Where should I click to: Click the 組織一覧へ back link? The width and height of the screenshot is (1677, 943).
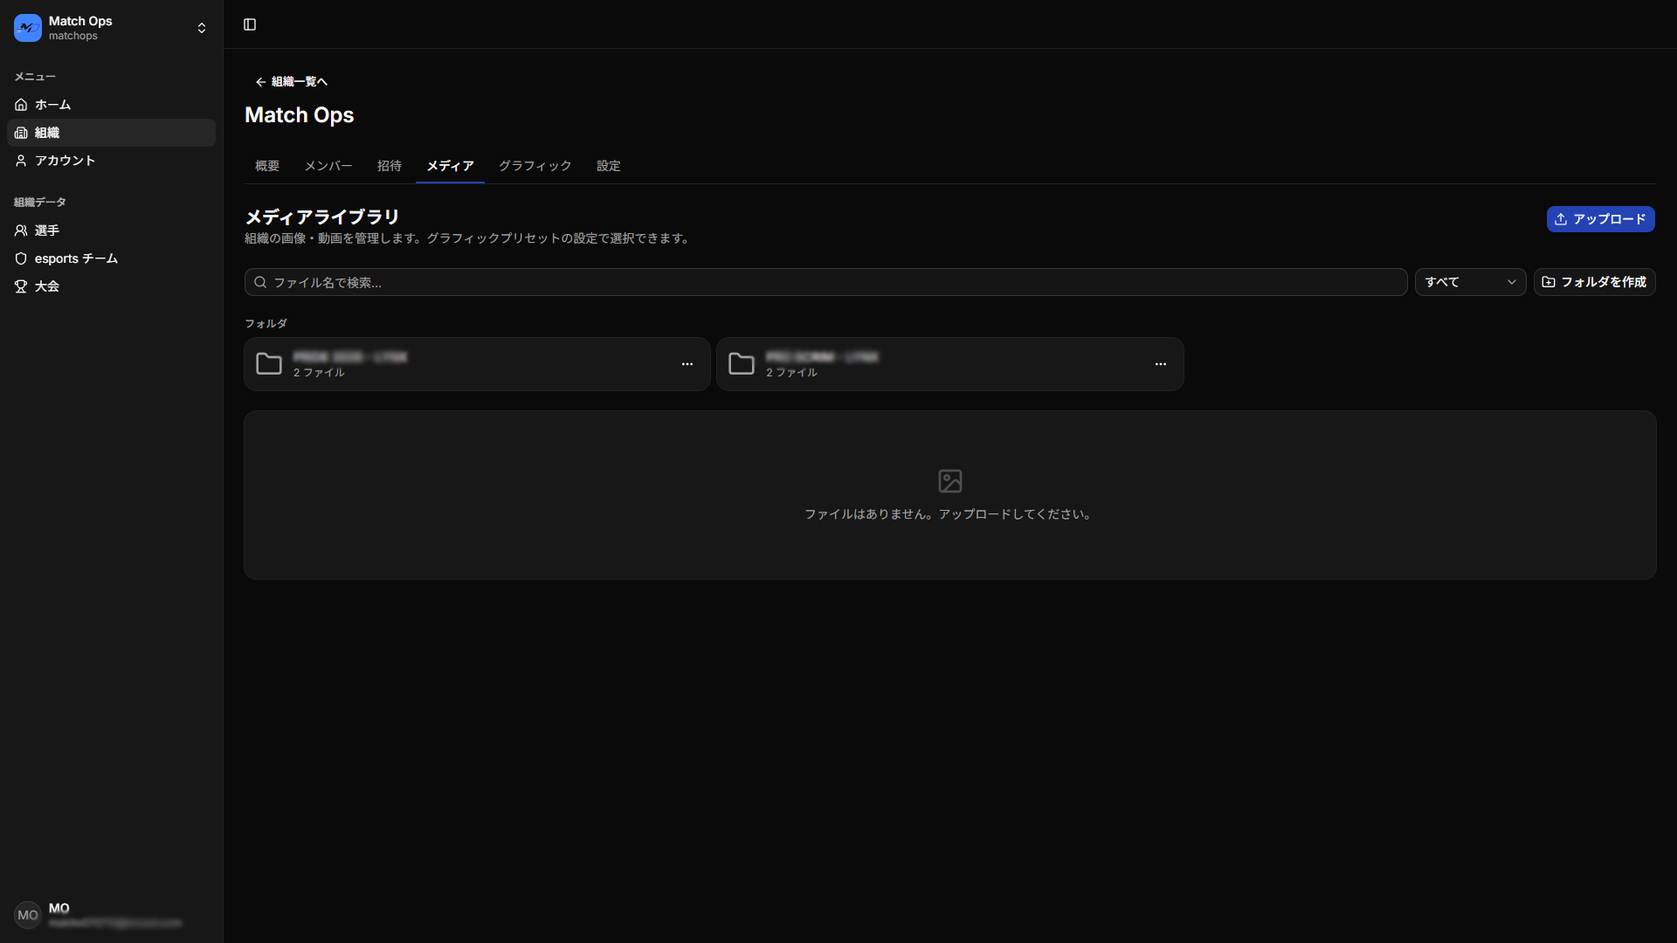[291, 81]
